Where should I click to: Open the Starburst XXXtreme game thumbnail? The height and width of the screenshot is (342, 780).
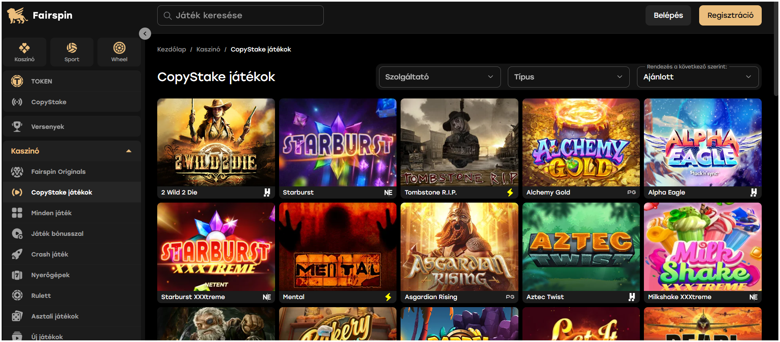[216, 247]
